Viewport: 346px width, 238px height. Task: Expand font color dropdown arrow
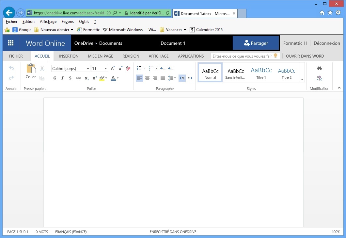tap(118, 78)
